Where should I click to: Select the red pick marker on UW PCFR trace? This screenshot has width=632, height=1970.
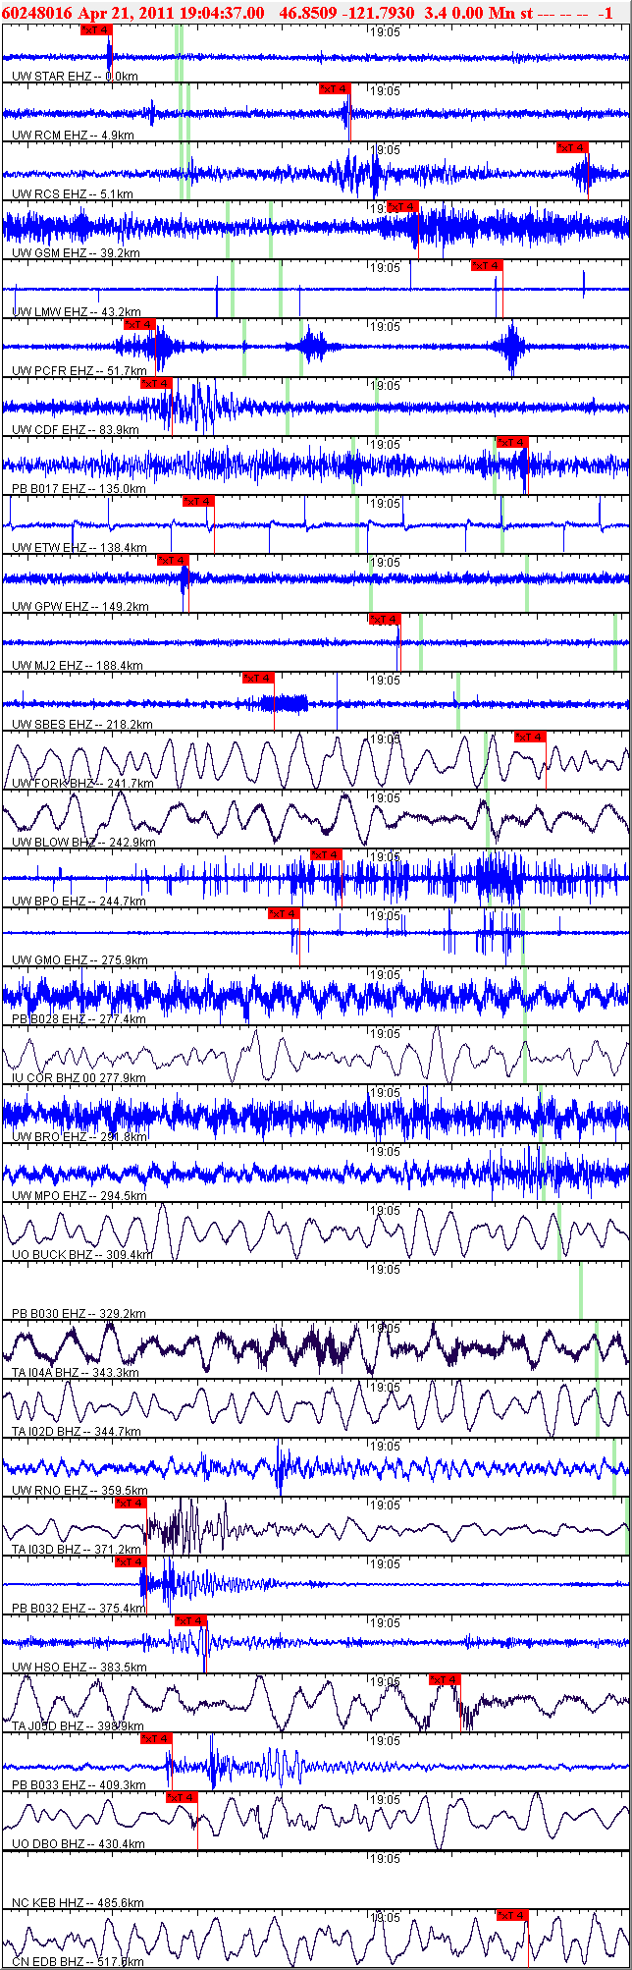(x=139, y=325)
